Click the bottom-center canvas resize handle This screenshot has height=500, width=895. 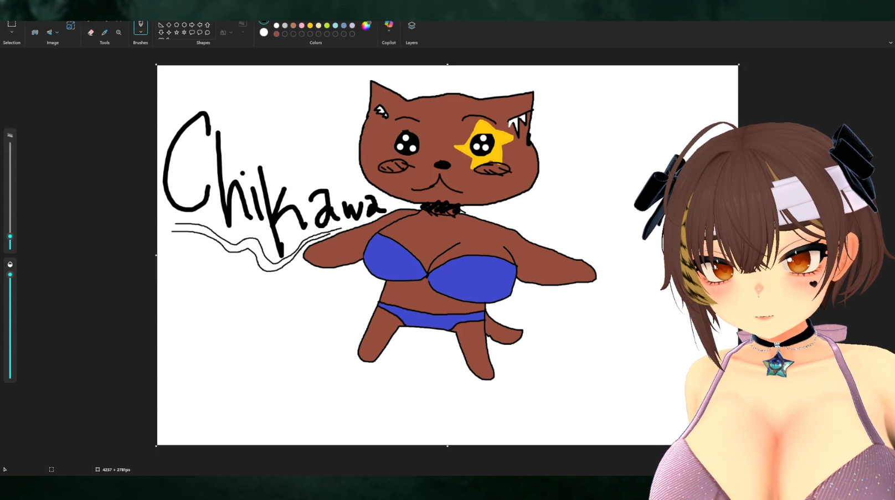tap(447, 446)
